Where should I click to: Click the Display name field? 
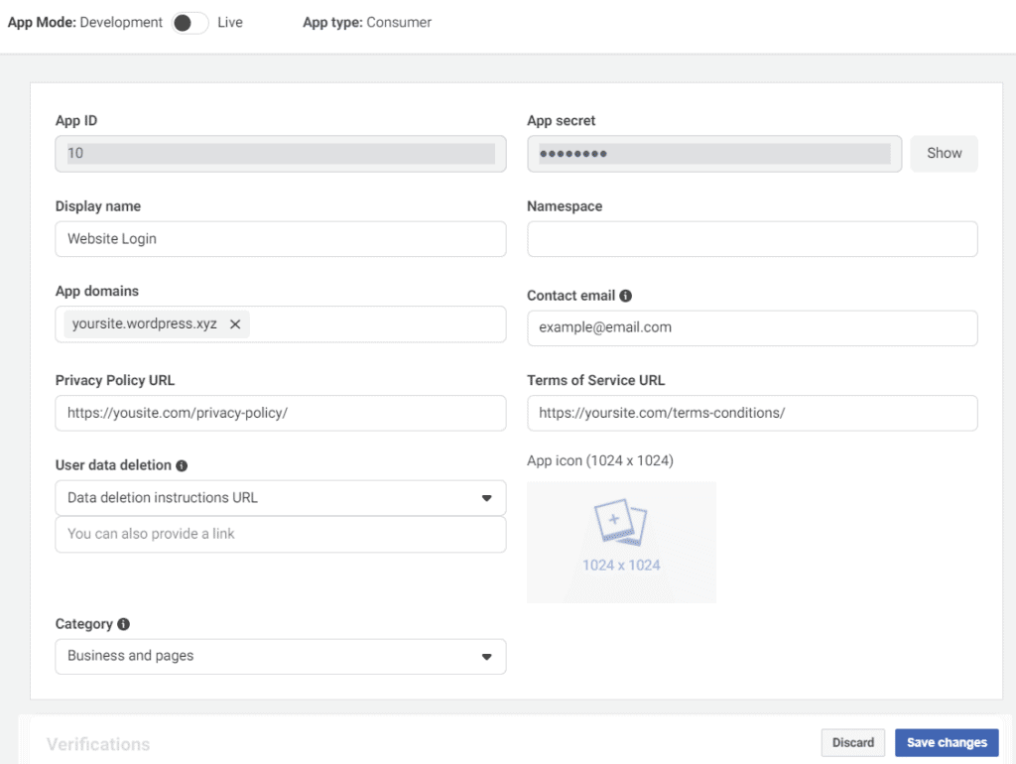pyautogui.click(x=280, y=239)
